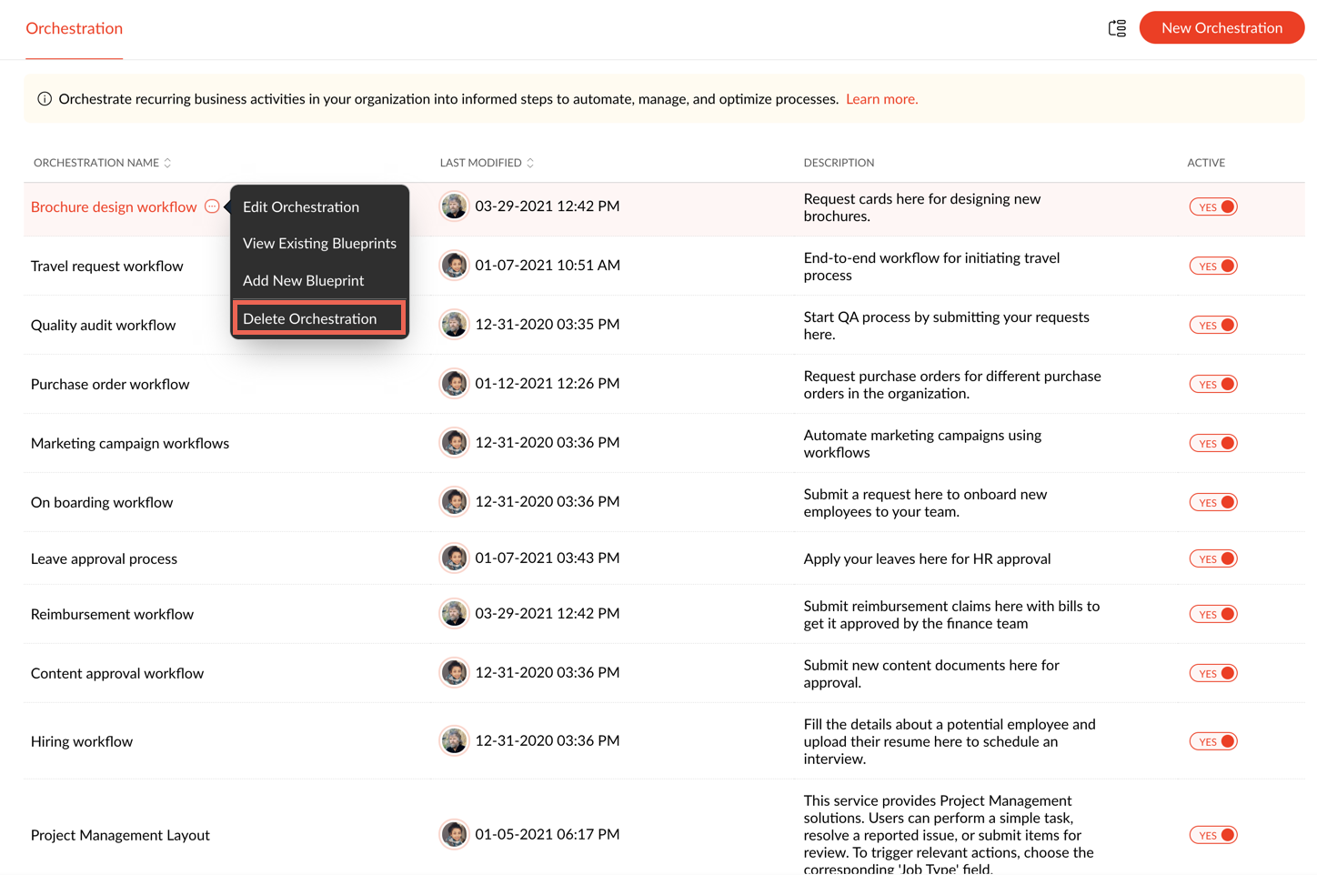Toggle Hiring workflow active switch
The width and height of the screenshot is (1317, 875).
[x=1213, y=742]
